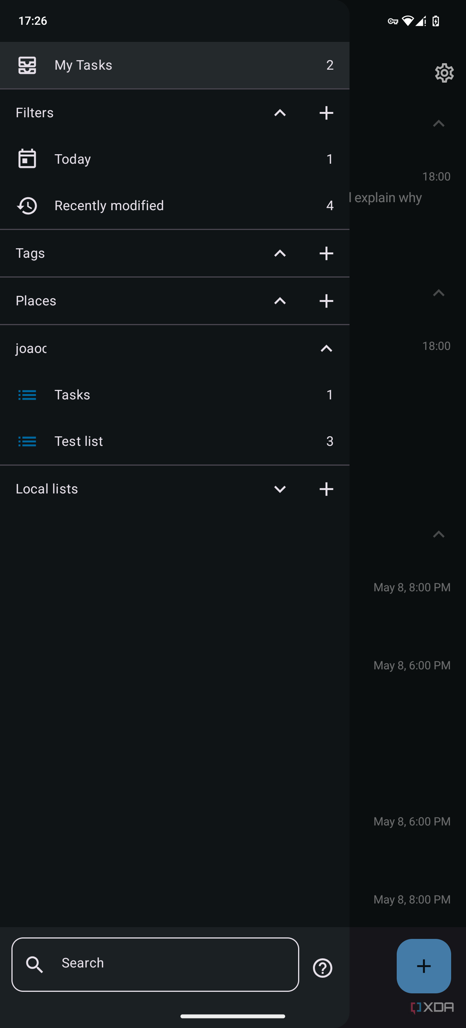This screenshot has width=466, height=1028.
Task: Add a new place with the plus
Action: point(326,301)
